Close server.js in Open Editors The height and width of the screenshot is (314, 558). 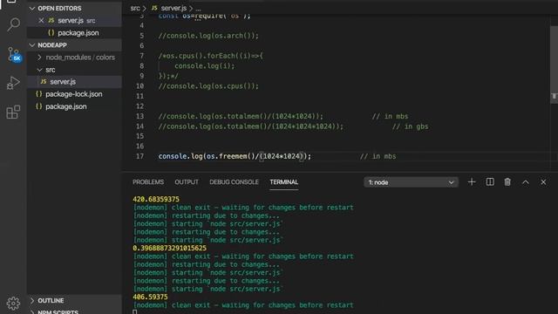[41, 20]
